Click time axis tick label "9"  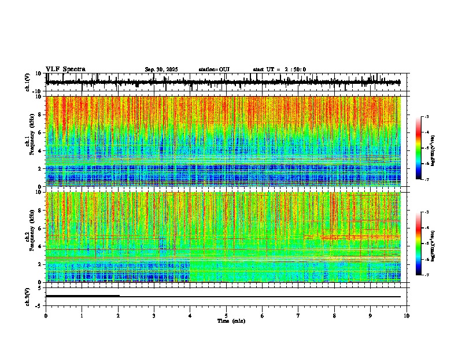coord(370,316)
